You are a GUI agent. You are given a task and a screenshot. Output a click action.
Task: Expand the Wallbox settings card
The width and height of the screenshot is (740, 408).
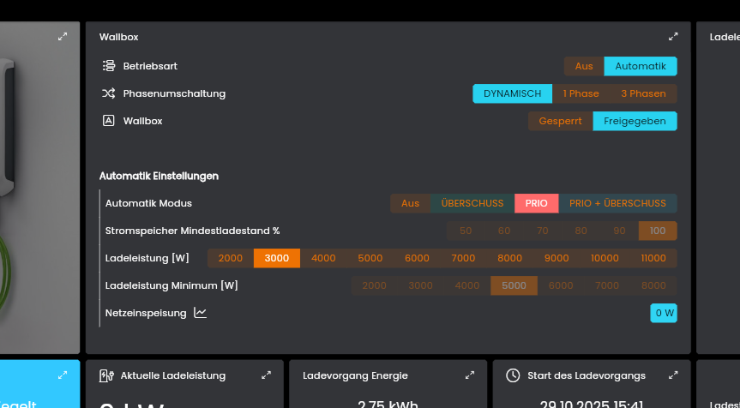coord(673,37)
